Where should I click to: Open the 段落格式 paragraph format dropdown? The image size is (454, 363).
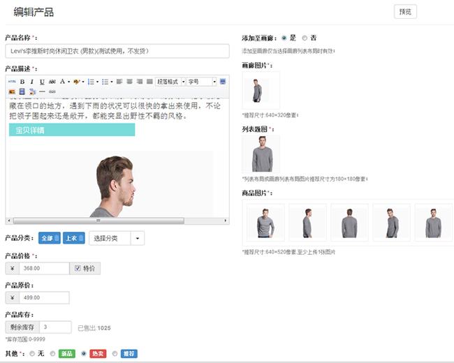[x=170, y=82]
